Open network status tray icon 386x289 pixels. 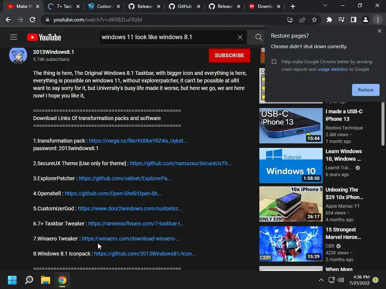coord(331,280)
